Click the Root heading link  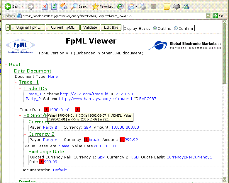tap(15, 65)
